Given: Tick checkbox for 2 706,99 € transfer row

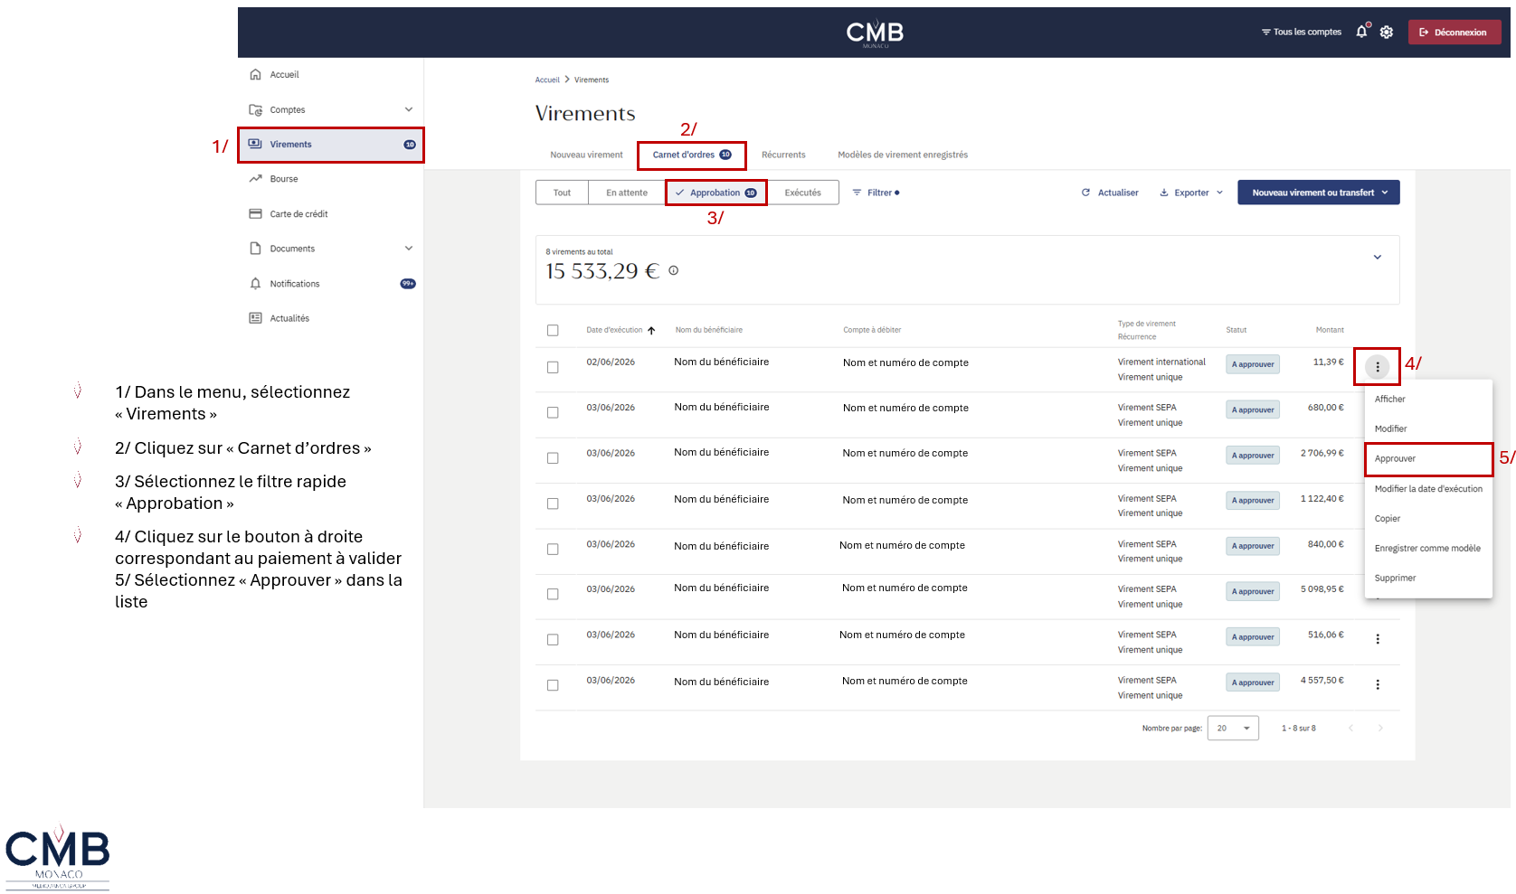Looking at the screenshot, I should [553, 458].
